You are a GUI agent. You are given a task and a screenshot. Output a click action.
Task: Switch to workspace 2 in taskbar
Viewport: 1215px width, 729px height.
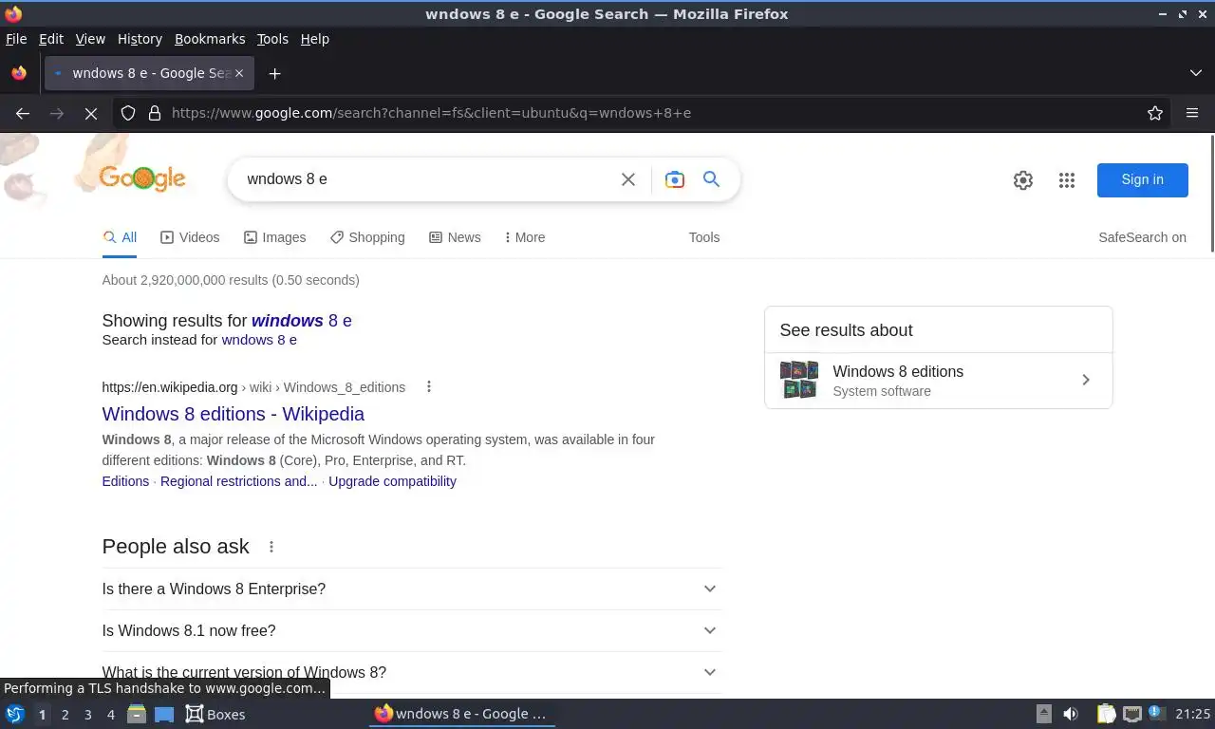(65, 714)
